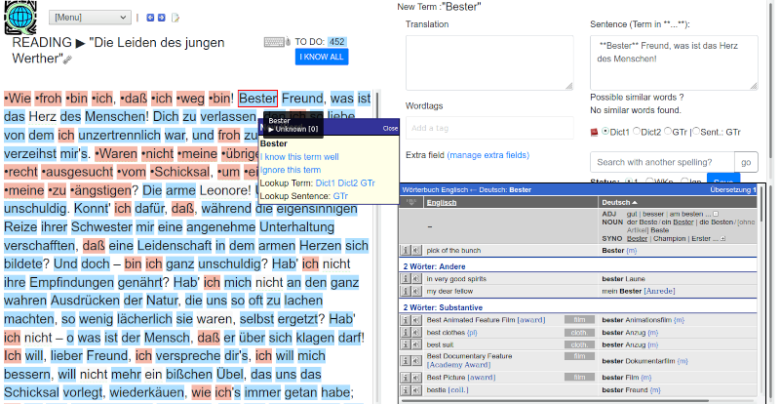Viewport: 780px width, 404px height.
Task: Go to previous text with left arrow icon
Action: pyautogui.click(x=150, y=18)
